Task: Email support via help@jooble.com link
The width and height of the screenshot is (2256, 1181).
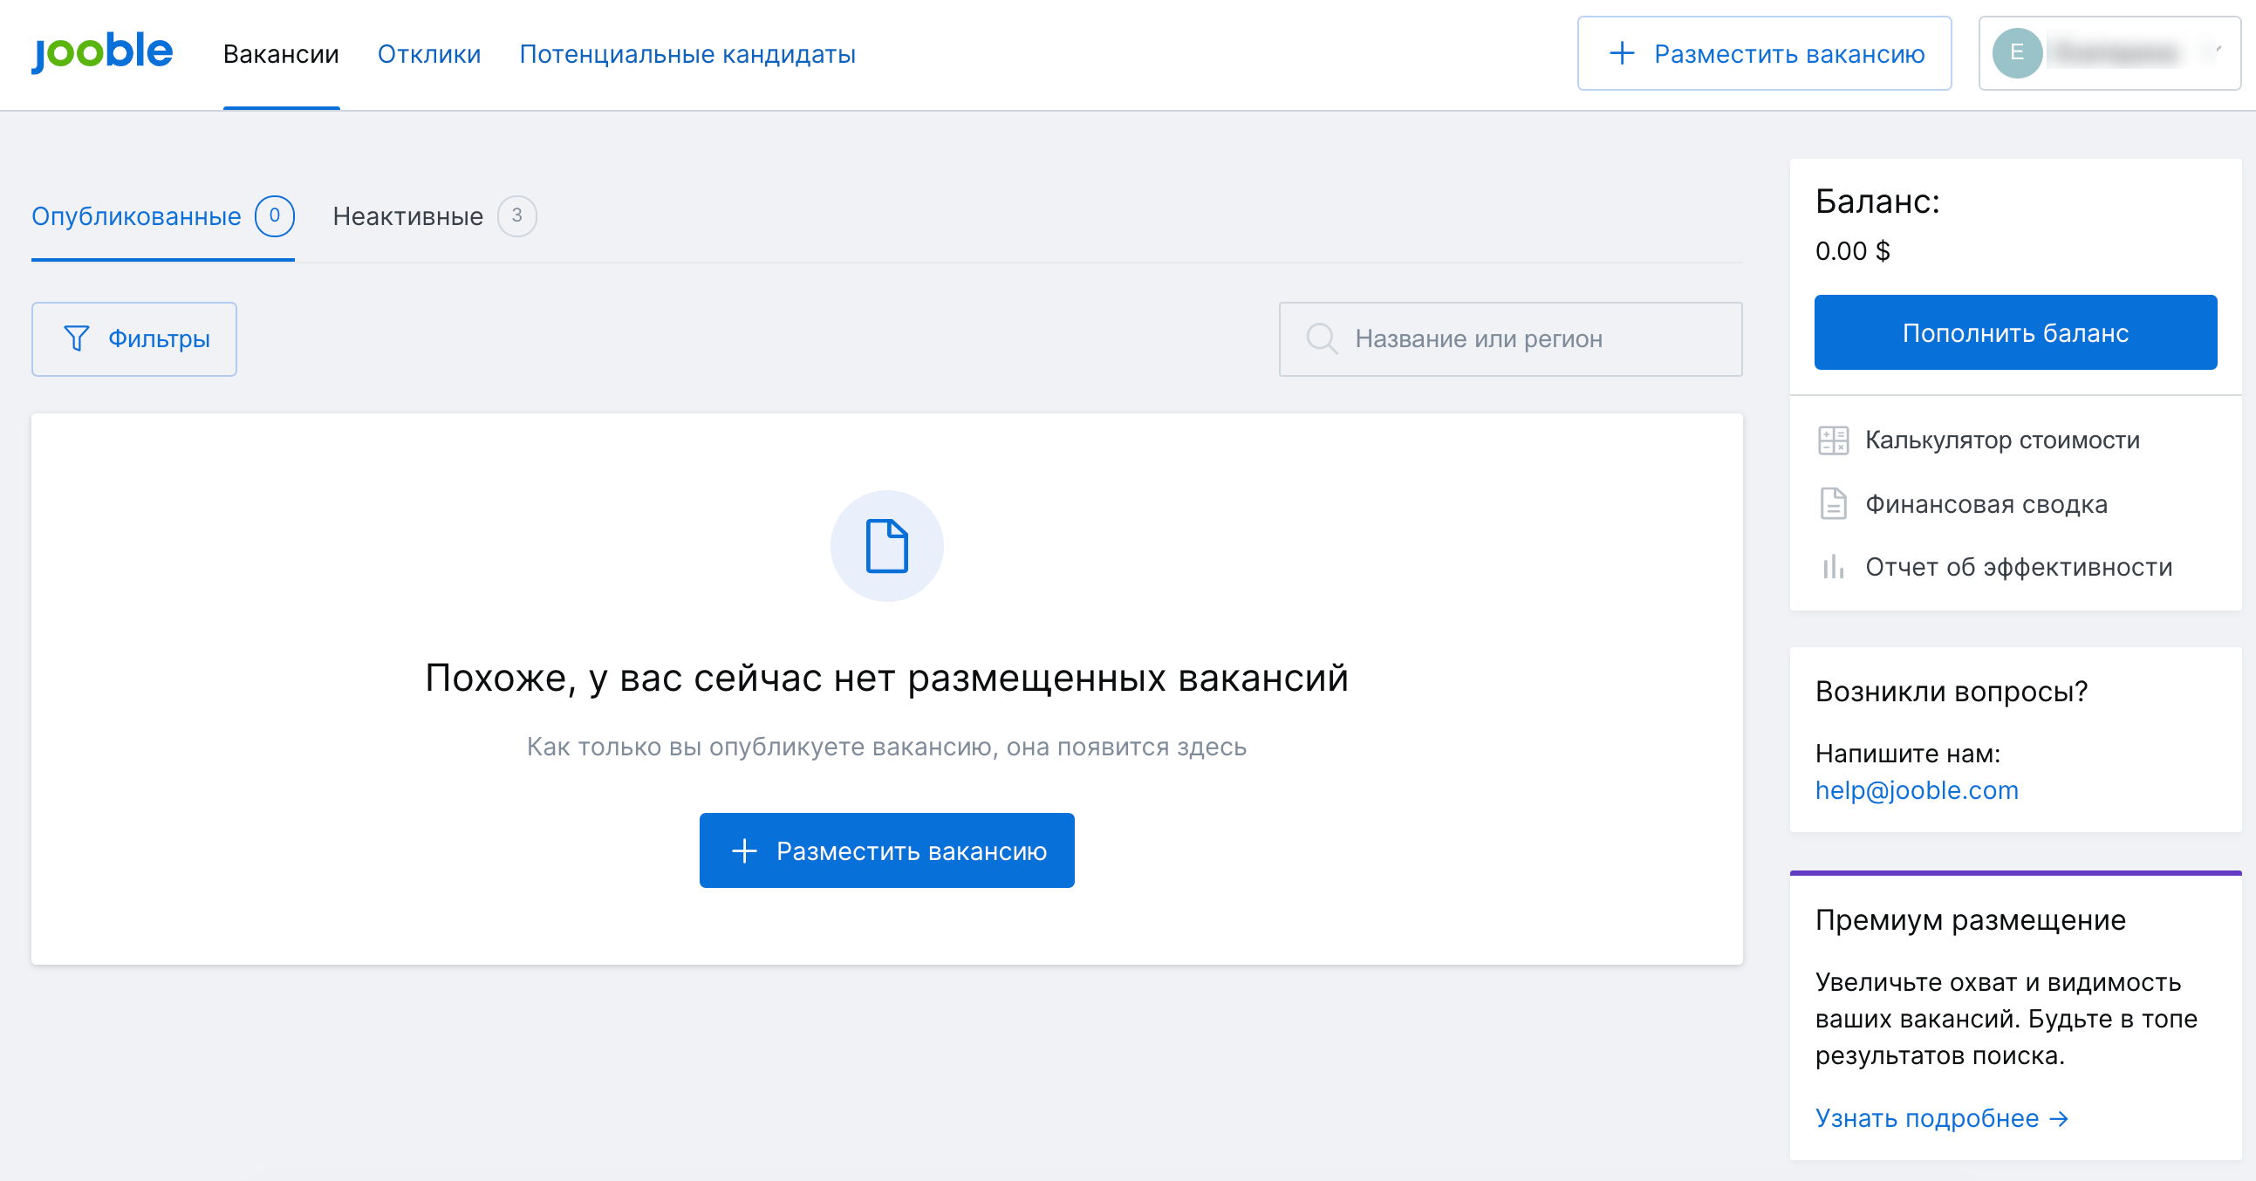Action: tap(1917, 789)
